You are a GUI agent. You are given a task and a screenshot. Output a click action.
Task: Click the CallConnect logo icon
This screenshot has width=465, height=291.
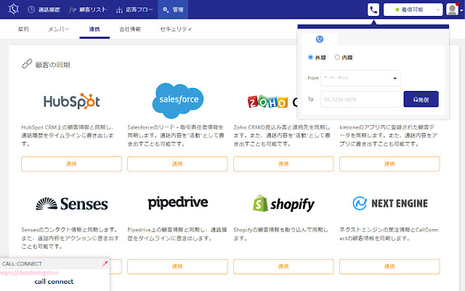pos(14,9)
